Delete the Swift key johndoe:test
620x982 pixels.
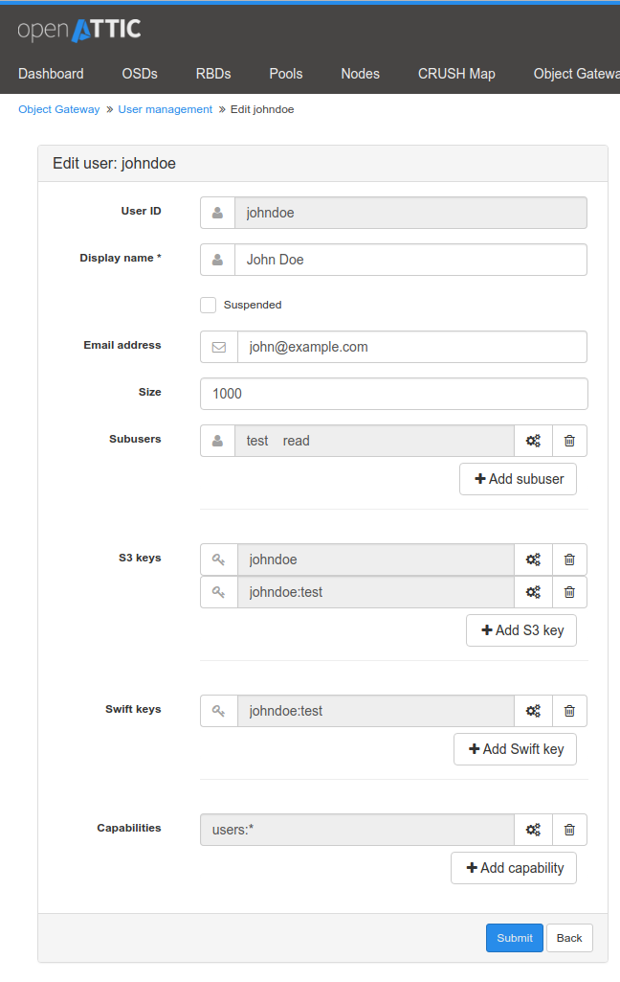tap(569, 711)
